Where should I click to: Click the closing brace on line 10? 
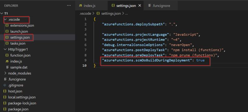(x=95, y=65)
